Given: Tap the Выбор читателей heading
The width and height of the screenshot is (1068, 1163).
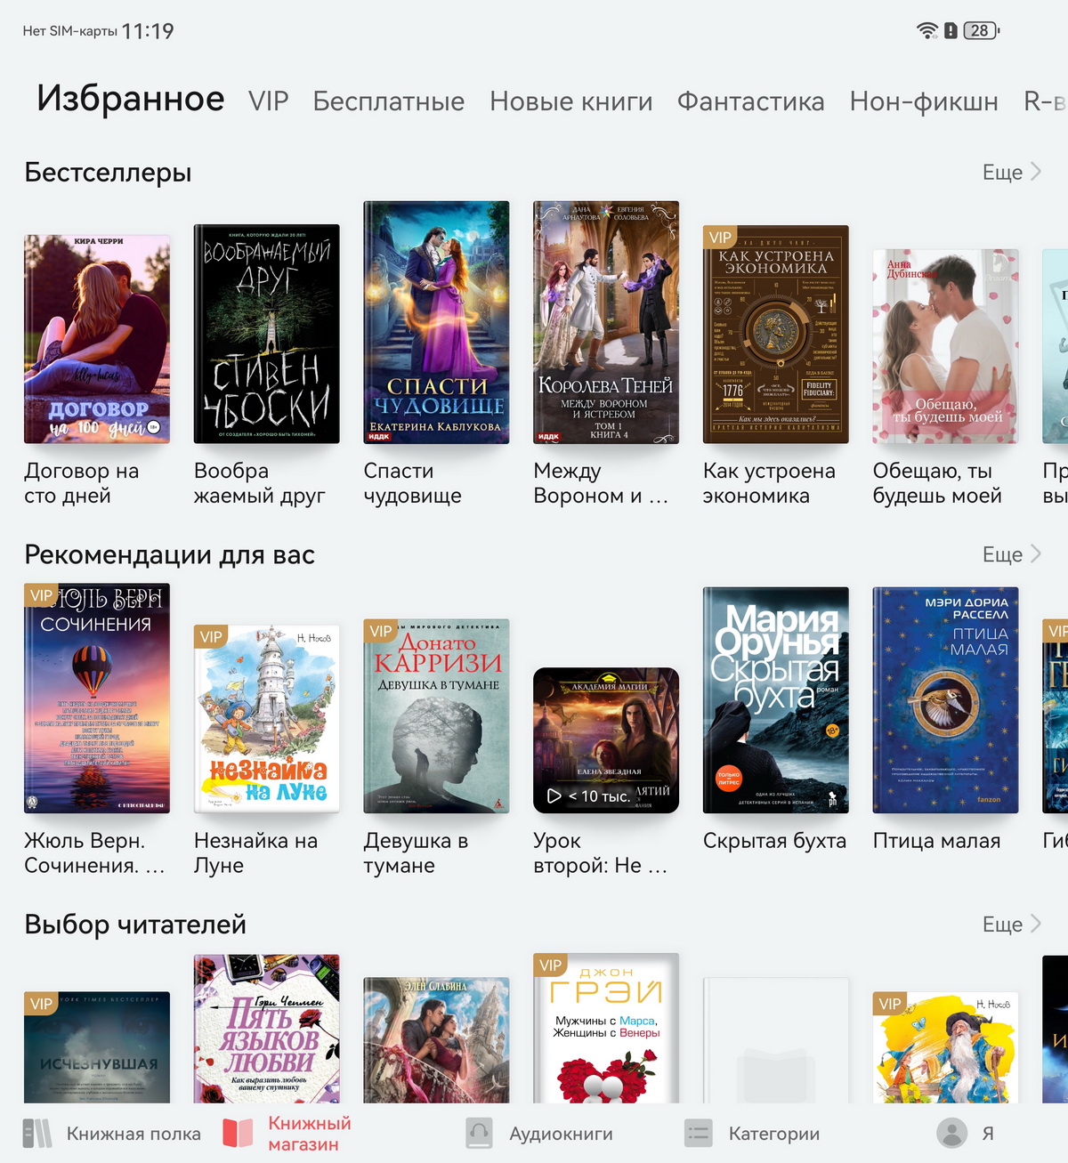Looking at the screenshot, I should pyautogui.click(x=135, y=924).
